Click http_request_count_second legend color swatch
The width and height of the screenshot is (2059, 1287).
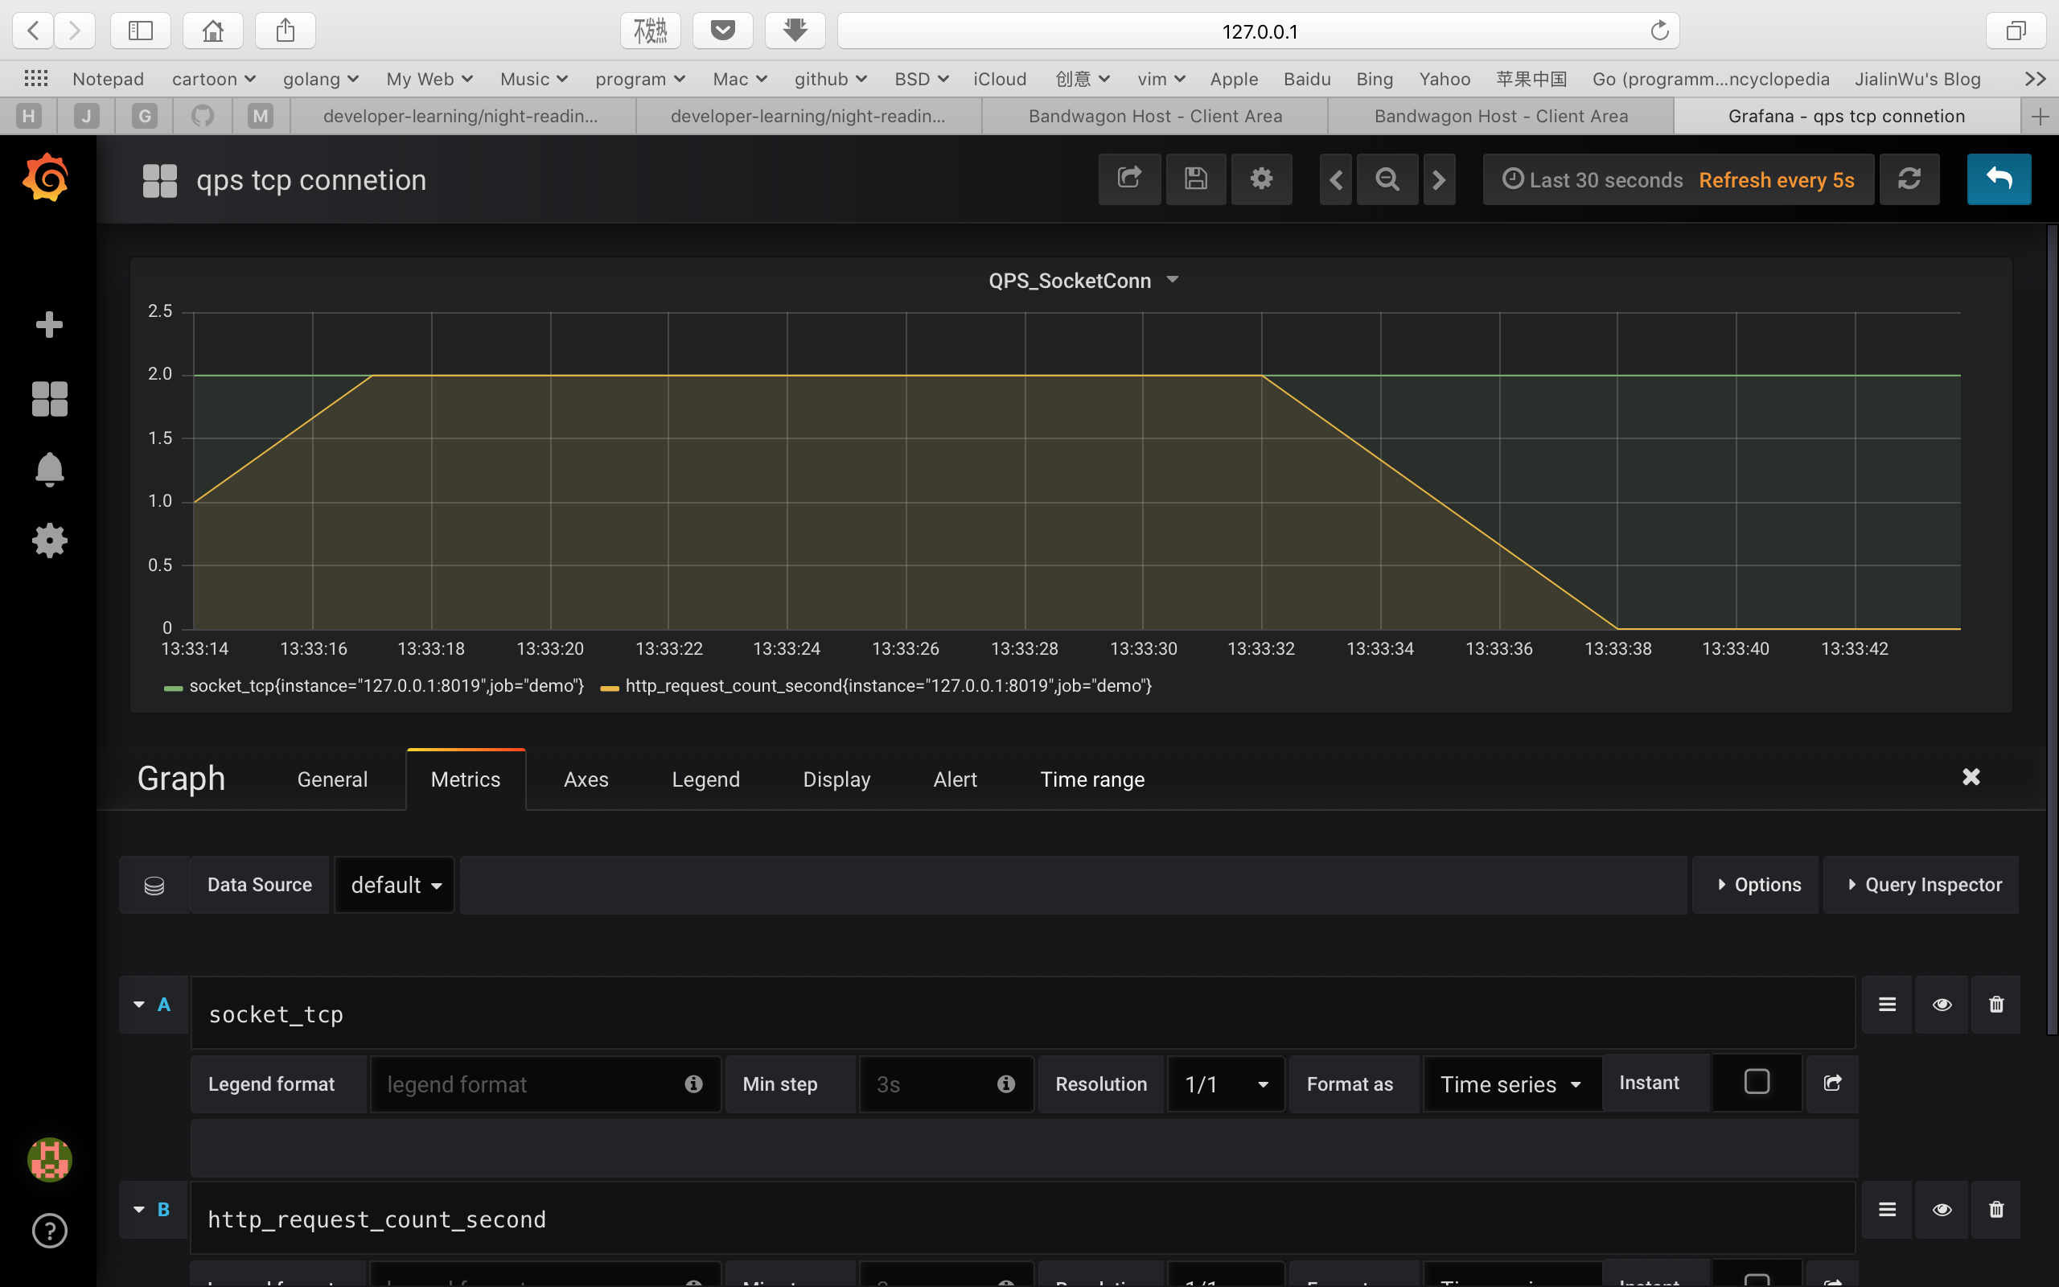609,688
